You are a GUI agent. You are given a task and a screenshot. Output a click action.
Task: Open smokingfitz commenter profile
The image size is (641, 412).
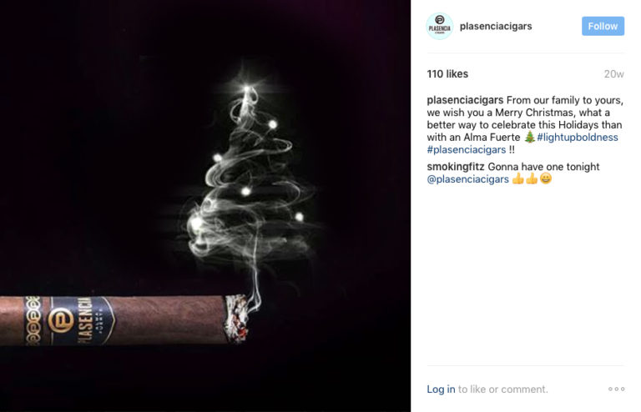[456, 167]
